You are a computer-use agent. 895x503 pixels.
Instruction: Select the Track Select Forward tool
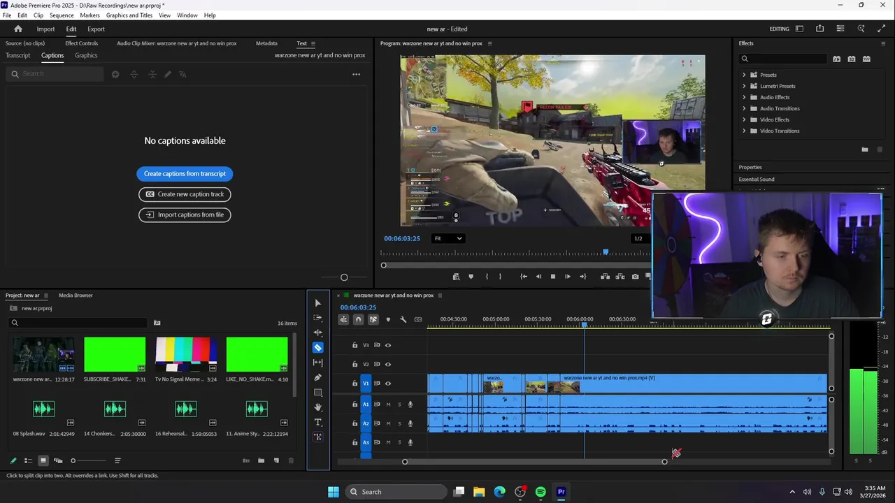pos(318,318)
